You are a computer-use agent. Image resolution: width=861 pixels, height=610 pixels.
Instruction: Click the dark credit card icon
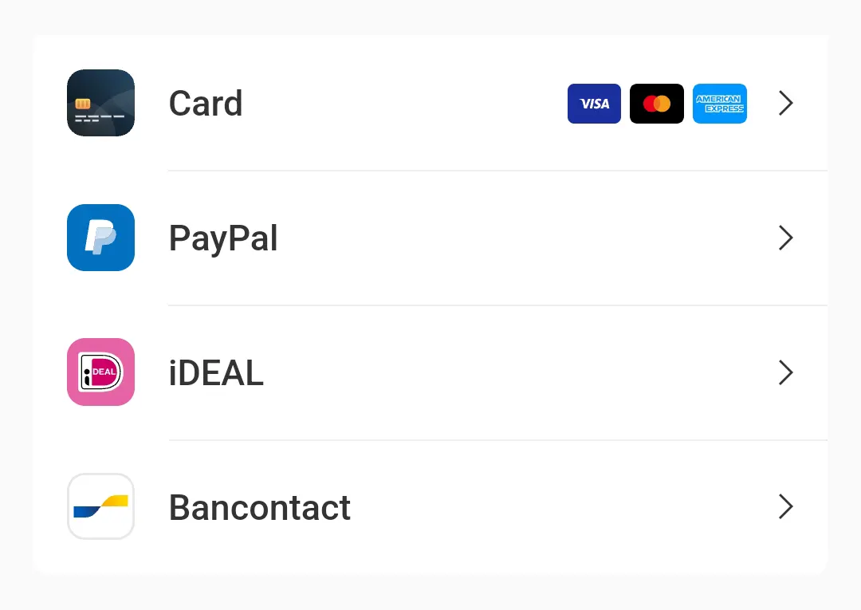(x=100, y=103)
